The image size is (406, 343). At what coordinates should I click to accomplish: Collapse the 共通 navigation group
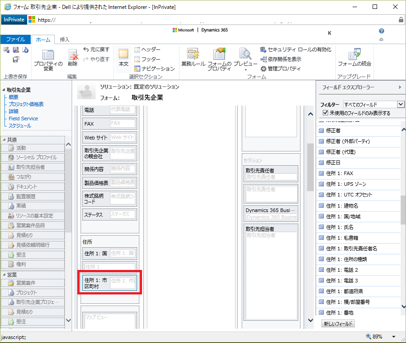tap(4, 139)
